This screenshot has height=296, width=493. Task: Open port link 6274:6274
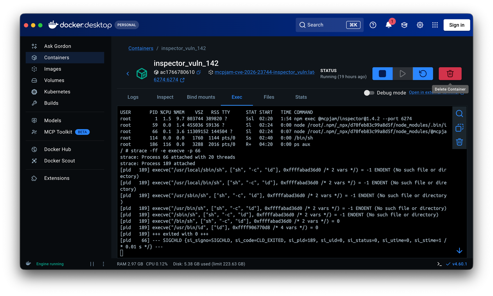point(166,80)
